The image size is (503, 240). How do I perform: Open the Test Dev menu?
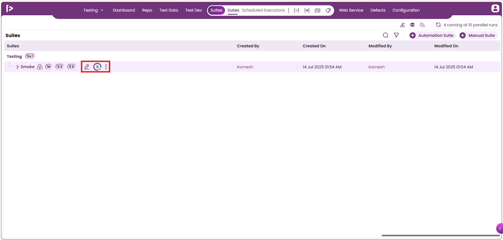click(x=194, y=10)
